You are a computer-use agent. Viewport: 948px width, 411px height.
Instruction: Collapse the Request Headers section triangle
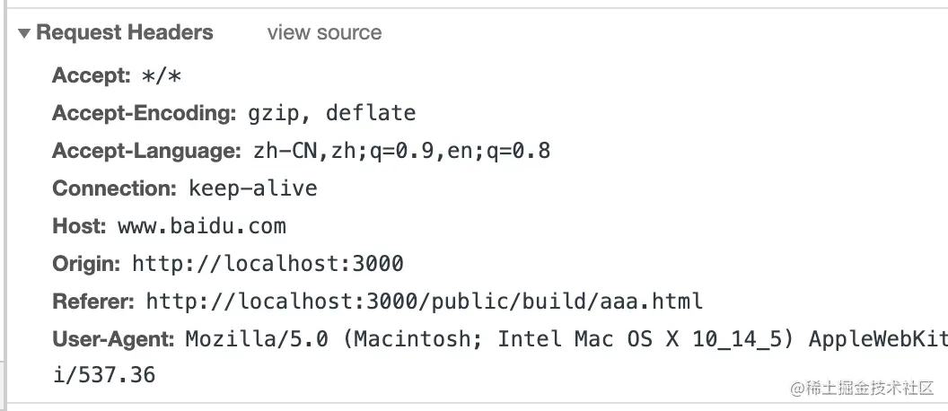[24, 33]
